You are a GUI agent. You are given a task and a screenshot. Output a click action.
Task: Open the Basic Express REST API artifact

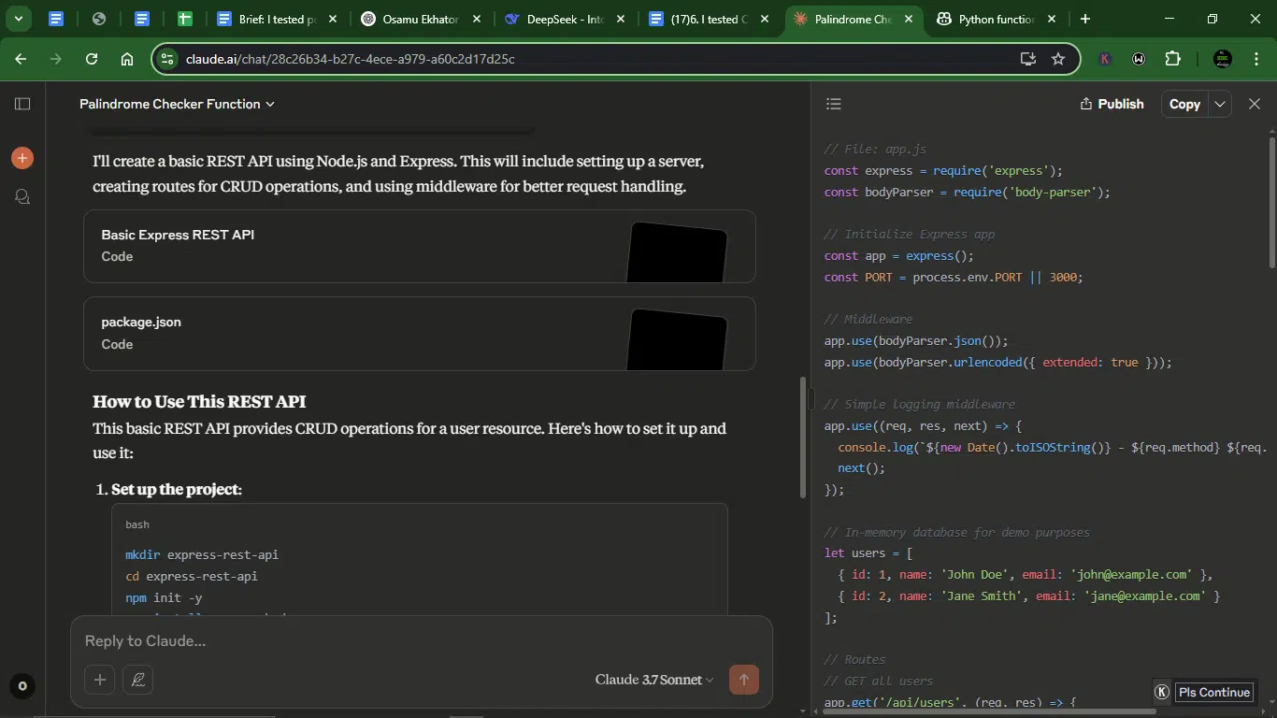point(420,246)
